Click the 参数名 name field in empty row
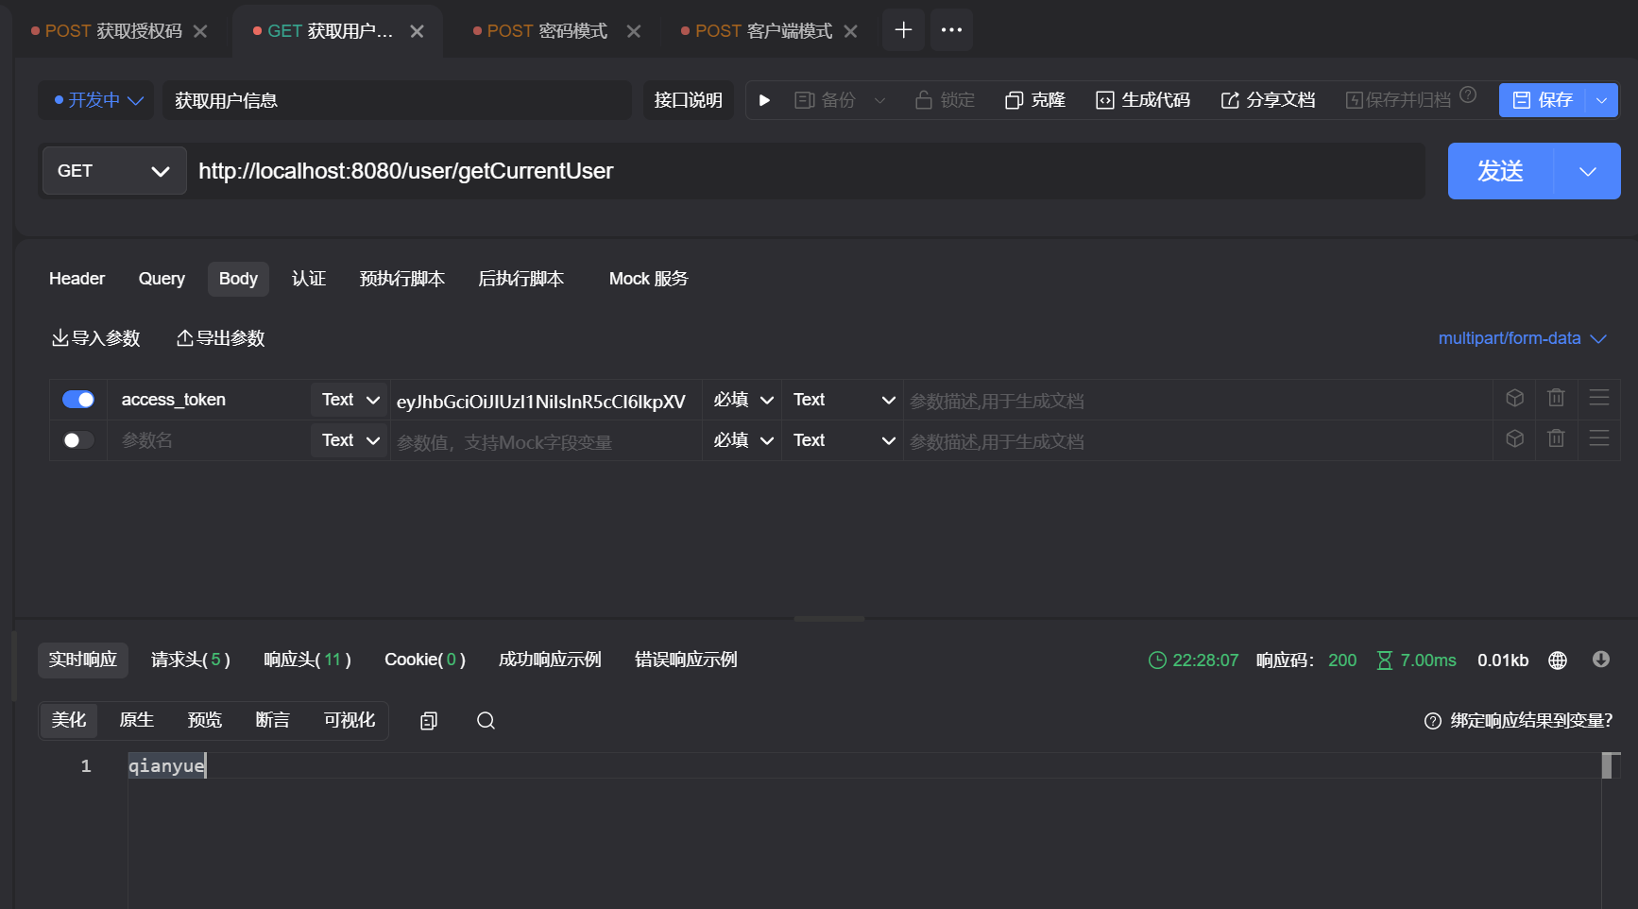The height and width of the screenshot is (909, 1638). click(x=209, y=440)
